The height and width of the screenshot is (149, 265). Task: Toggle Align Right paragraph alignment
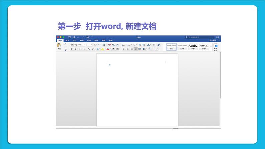[x=131, y=49]
